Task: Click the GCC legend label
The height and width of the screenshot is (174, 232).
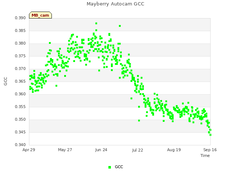Action: point(119,167)
